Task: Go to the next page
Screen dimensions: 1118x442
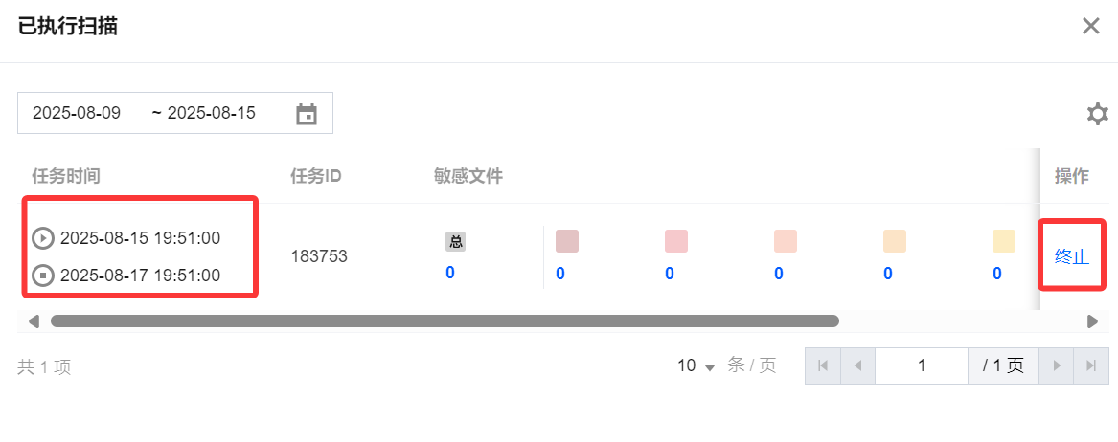Action: coord(1057,365)
